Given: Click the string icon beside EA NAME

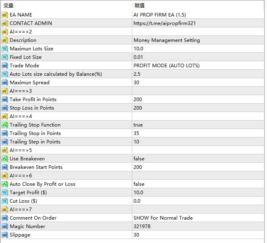Looking at the screenshot, I should coord(4,15).
